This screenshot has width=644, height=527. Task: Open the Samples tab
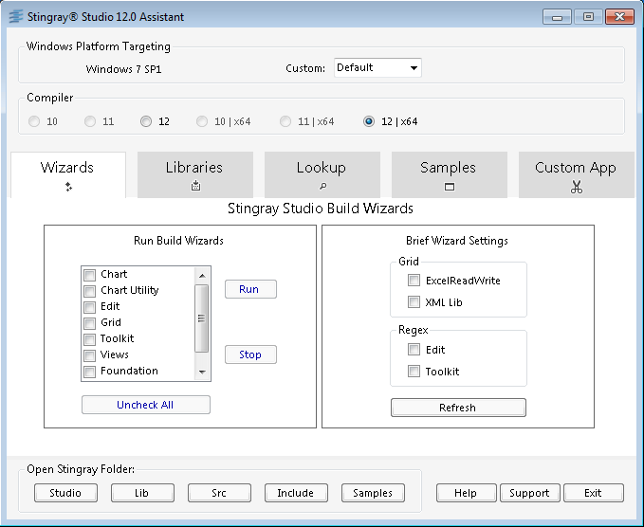[449, 168]
